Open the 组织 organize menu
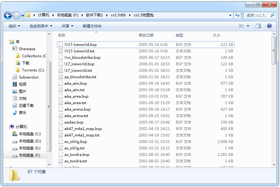This screenshot has height=187, width=280. pyautogui.click(x=14, y=26)
